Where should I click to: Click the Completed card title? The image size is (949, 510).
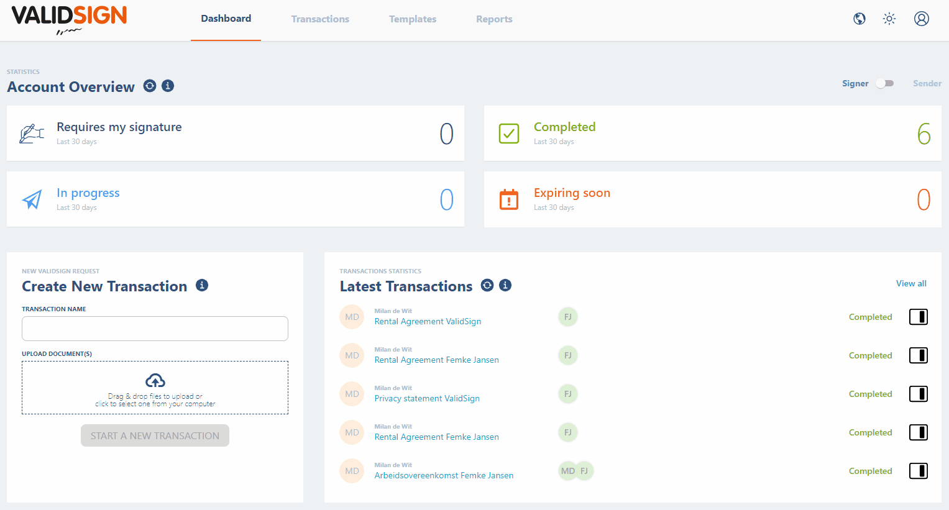click(565, 127)
